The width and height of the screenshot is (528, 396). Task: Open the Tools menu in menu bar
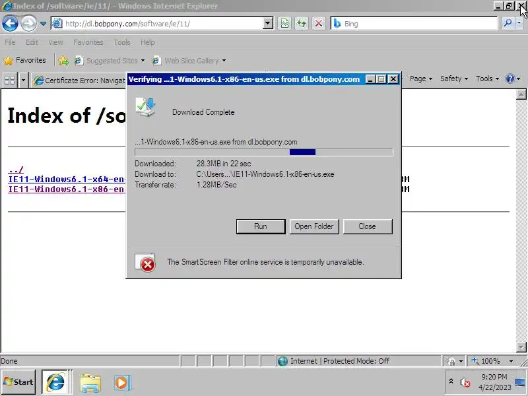coord(122,42)
